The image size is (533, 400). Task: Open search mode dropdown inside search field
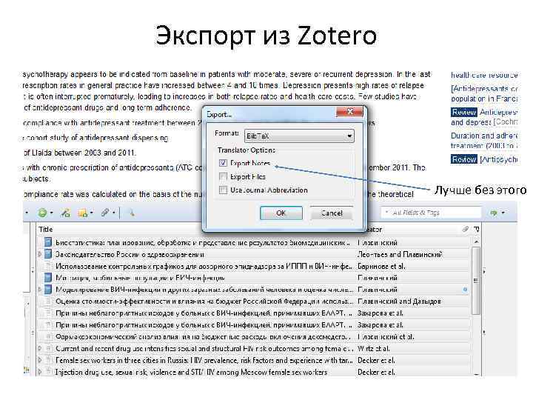coord(386,213)
